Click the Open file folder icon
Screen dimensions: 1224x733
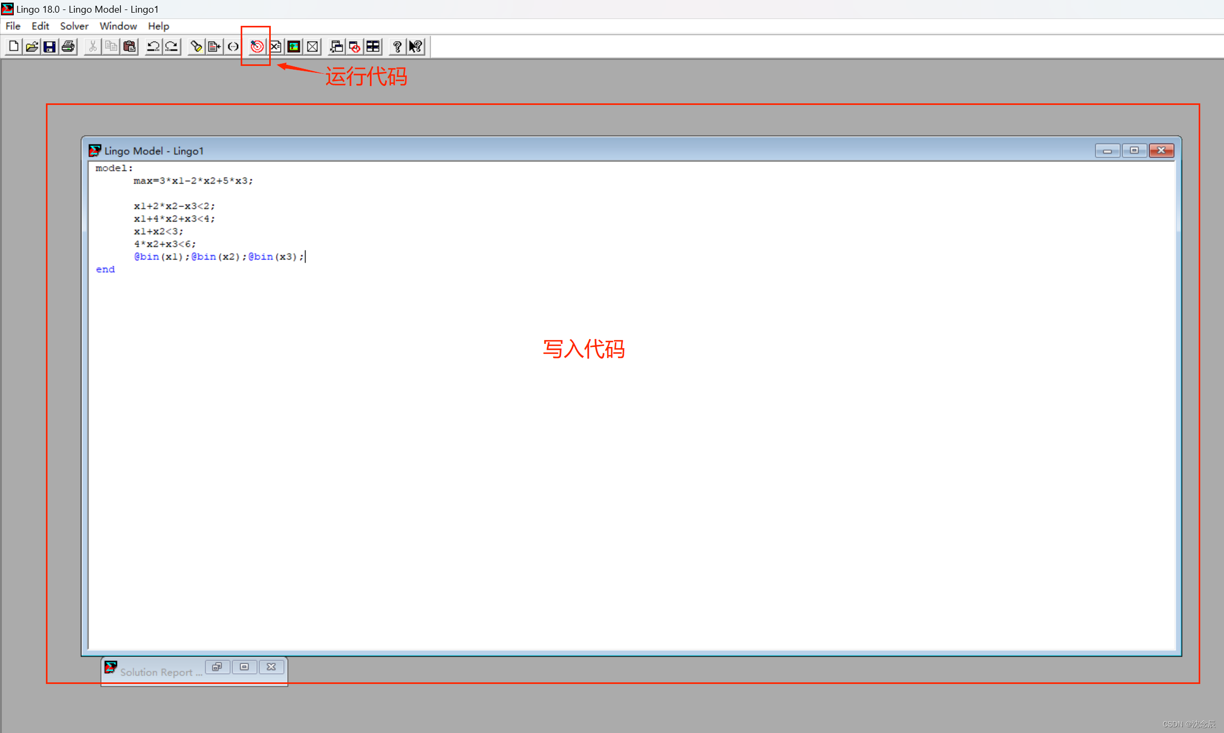[x=32, y=46]
